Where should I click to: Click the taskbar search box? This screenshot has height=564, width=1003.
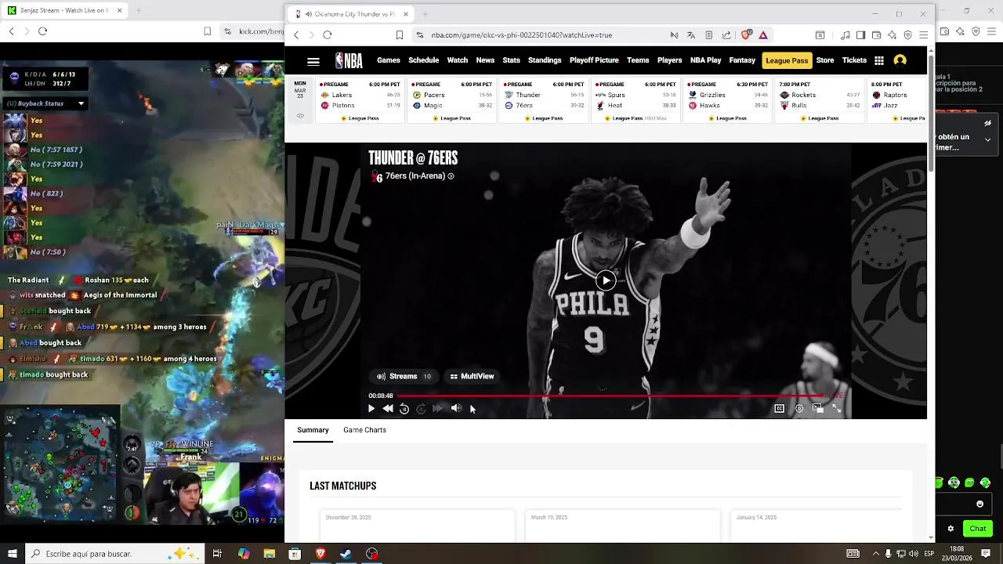click(114, 554)
